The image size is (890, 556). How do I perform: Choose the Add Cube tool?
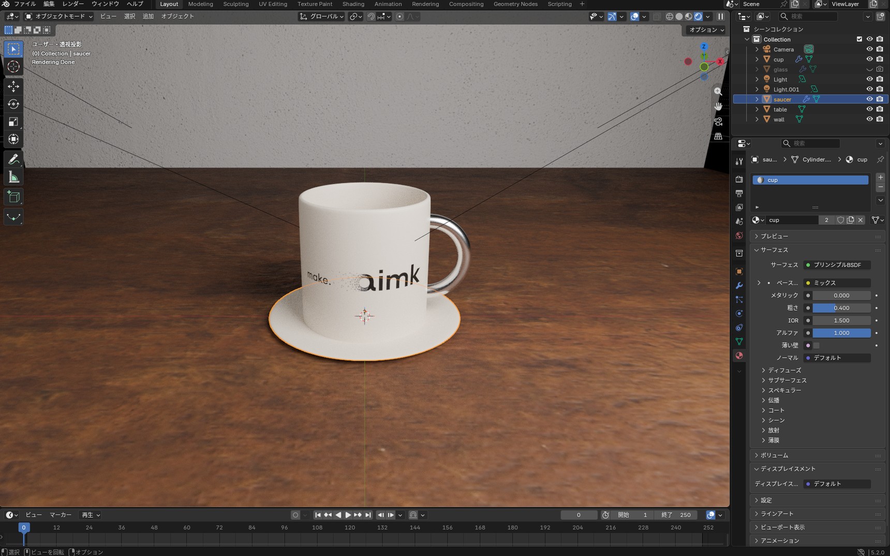(13, 197)
